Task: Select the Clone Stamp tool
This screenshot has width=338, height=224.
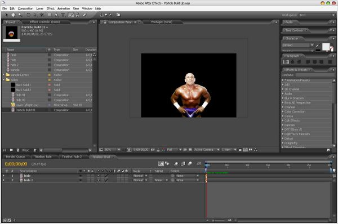Action: click(78, 15)
